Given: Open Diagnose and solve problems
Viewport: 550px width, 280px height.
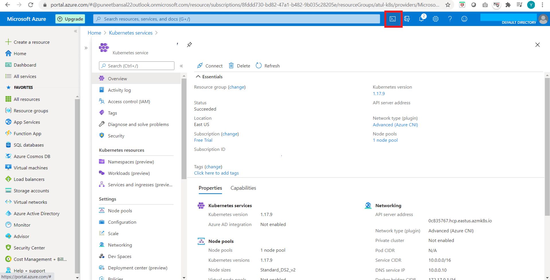Looking at the screenshot, I should [x=134, y=124].
